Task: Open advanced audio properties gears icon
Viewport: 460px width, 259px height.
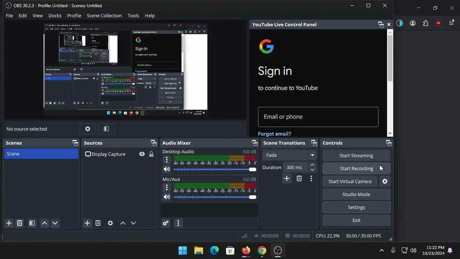Action: tap(166, 223)
